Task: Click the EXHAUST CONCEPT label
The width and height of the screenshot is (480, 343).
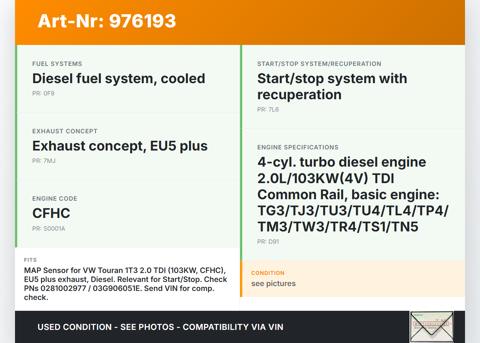Action: coord(65,131)
